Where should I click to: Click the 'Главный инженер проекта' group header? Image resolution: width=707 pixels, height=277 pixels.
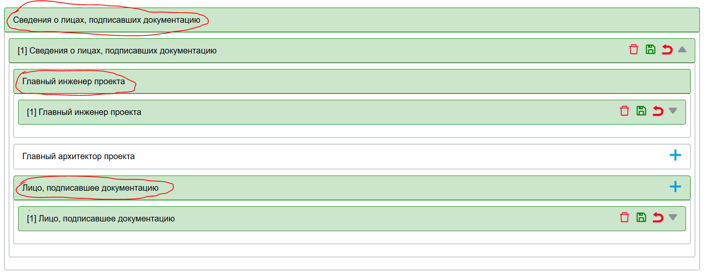click(x=74, y=81)
